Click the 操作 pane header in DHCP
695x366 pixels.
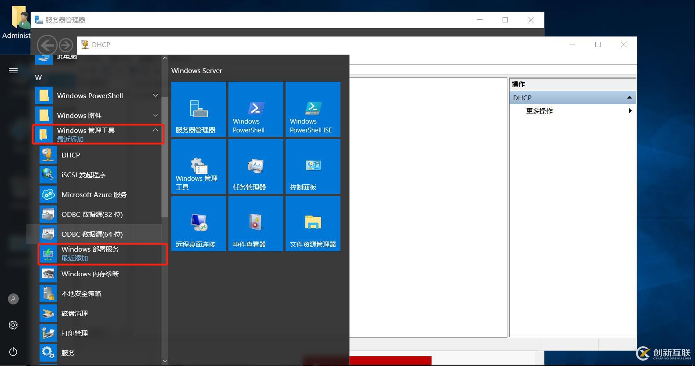(573, 84)
